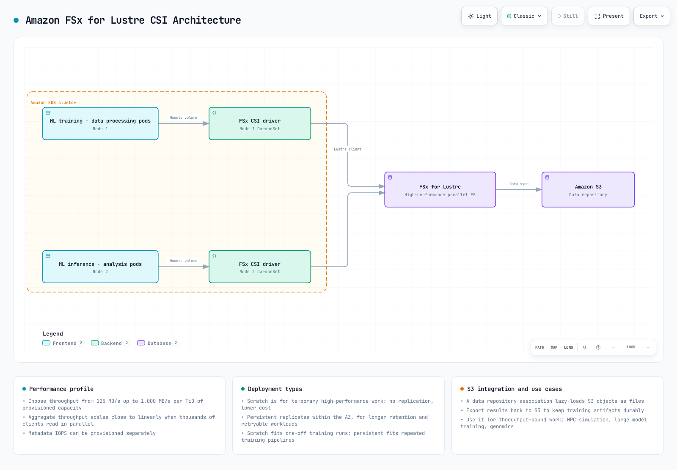Switch to PATH mode
This screenshot has height=470, width=677.
540,347
